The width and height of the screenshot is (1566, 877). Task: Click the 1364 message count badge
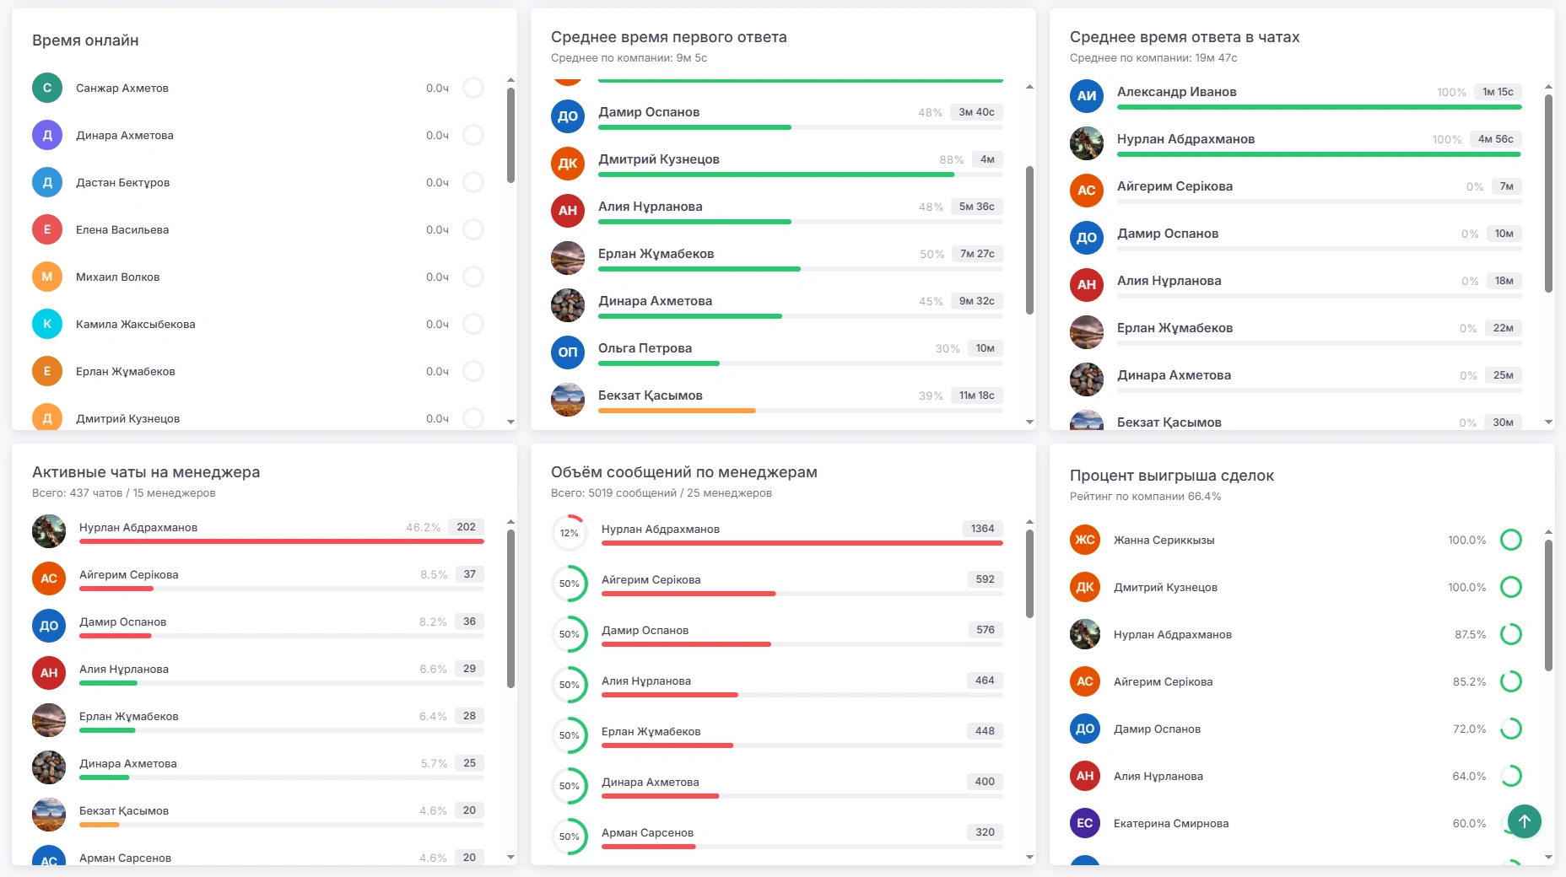coord(982,529)
